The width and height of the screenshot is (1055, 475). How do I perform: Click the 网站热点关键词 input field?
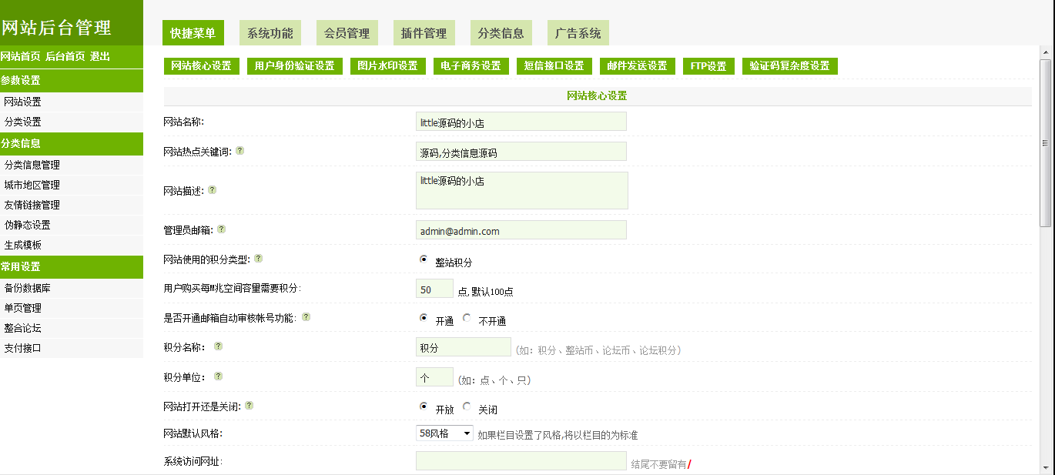[521, 152]
